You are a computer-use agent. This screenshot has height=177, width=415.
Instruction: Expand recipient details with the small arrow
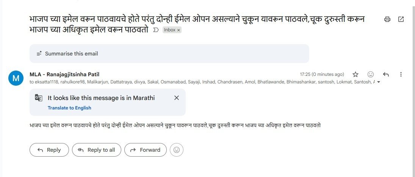pyautogui.click(x=378, y=82)
